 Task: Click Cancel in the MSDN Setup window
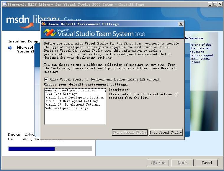click(x=207, y=163)
